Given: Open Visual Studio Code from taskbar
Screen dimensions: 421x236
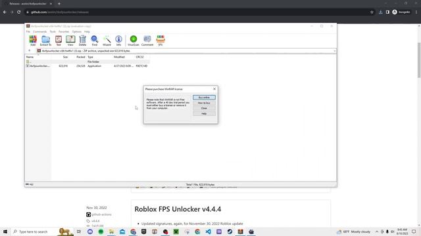Looking at the screenshot, I should click(208, 231).
